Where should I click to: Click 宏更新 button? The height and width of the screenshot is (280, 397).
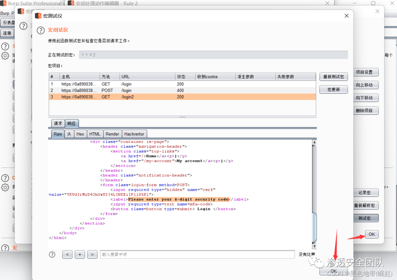pos(333,90)
